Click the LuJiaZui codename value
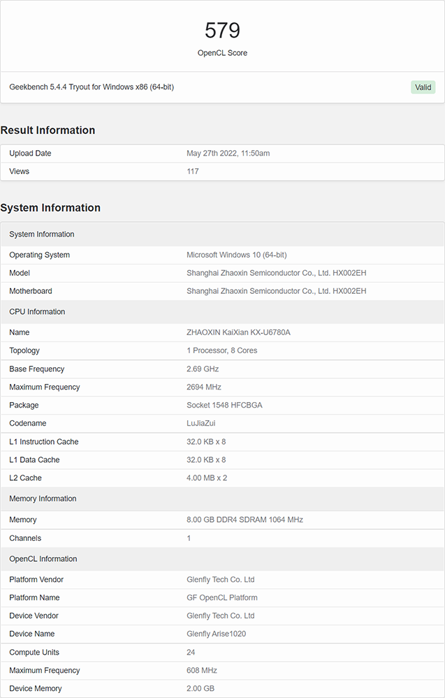 point(203,424)
